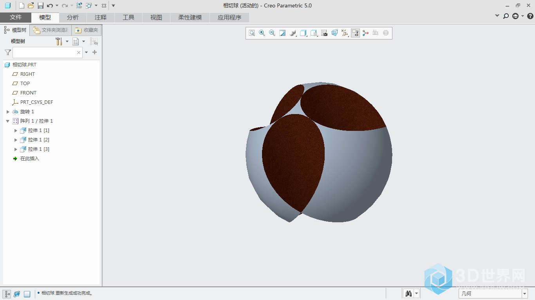Expand the 旋转 1 feature node
Image resolution: width=535 pixels, height=300 pixels.
pyautogui.click(x=8, y=112)
